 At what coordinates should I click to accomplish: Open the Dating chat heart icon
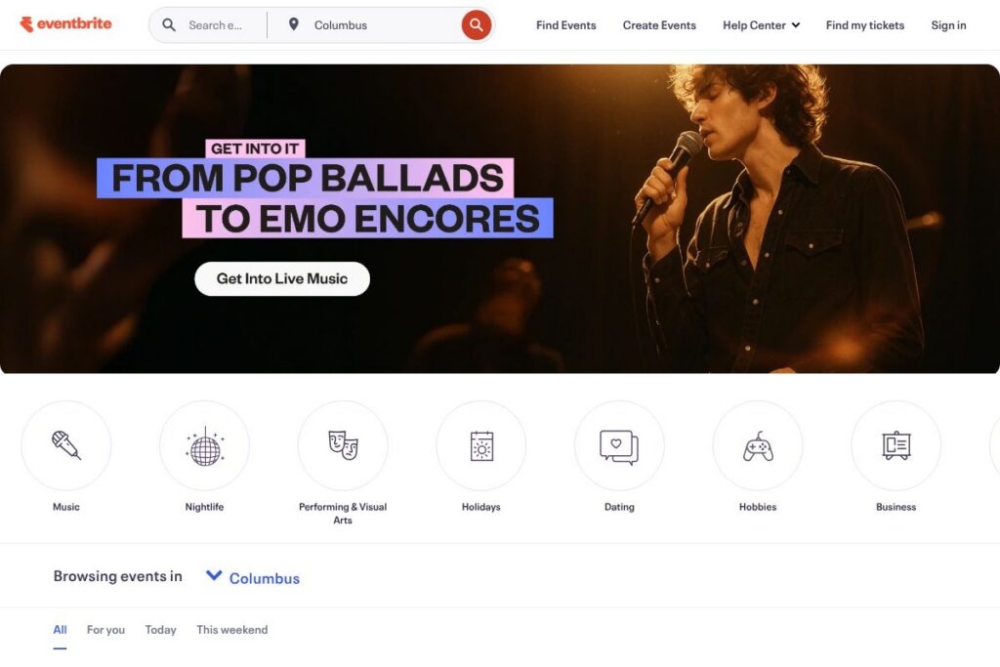click(619, 445)
